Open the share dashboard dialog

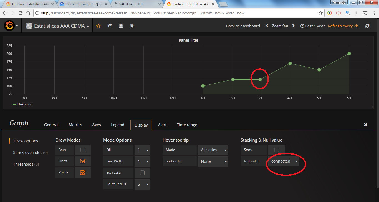[x=109, y=26]
